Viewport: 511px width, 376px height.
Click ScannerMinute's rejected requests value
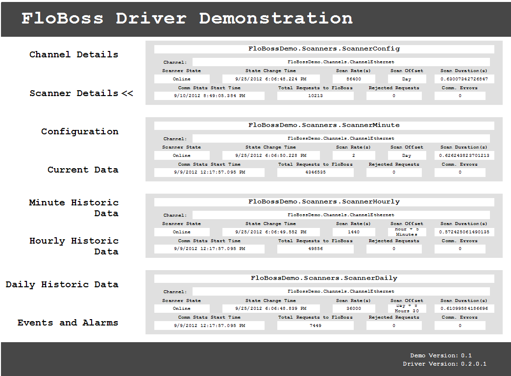tap(394, 172)
